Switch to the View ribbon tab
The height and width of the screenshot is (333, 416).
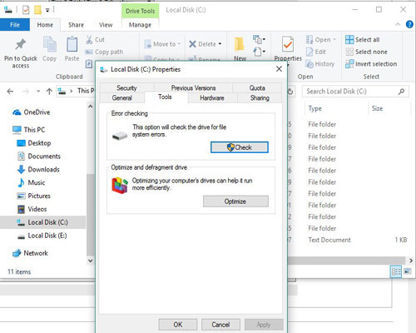(106, 25)
